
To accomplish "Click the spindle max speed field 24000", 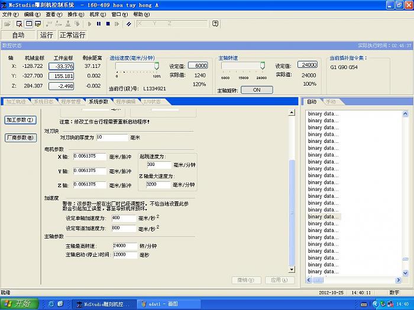I will coord(125,246).
